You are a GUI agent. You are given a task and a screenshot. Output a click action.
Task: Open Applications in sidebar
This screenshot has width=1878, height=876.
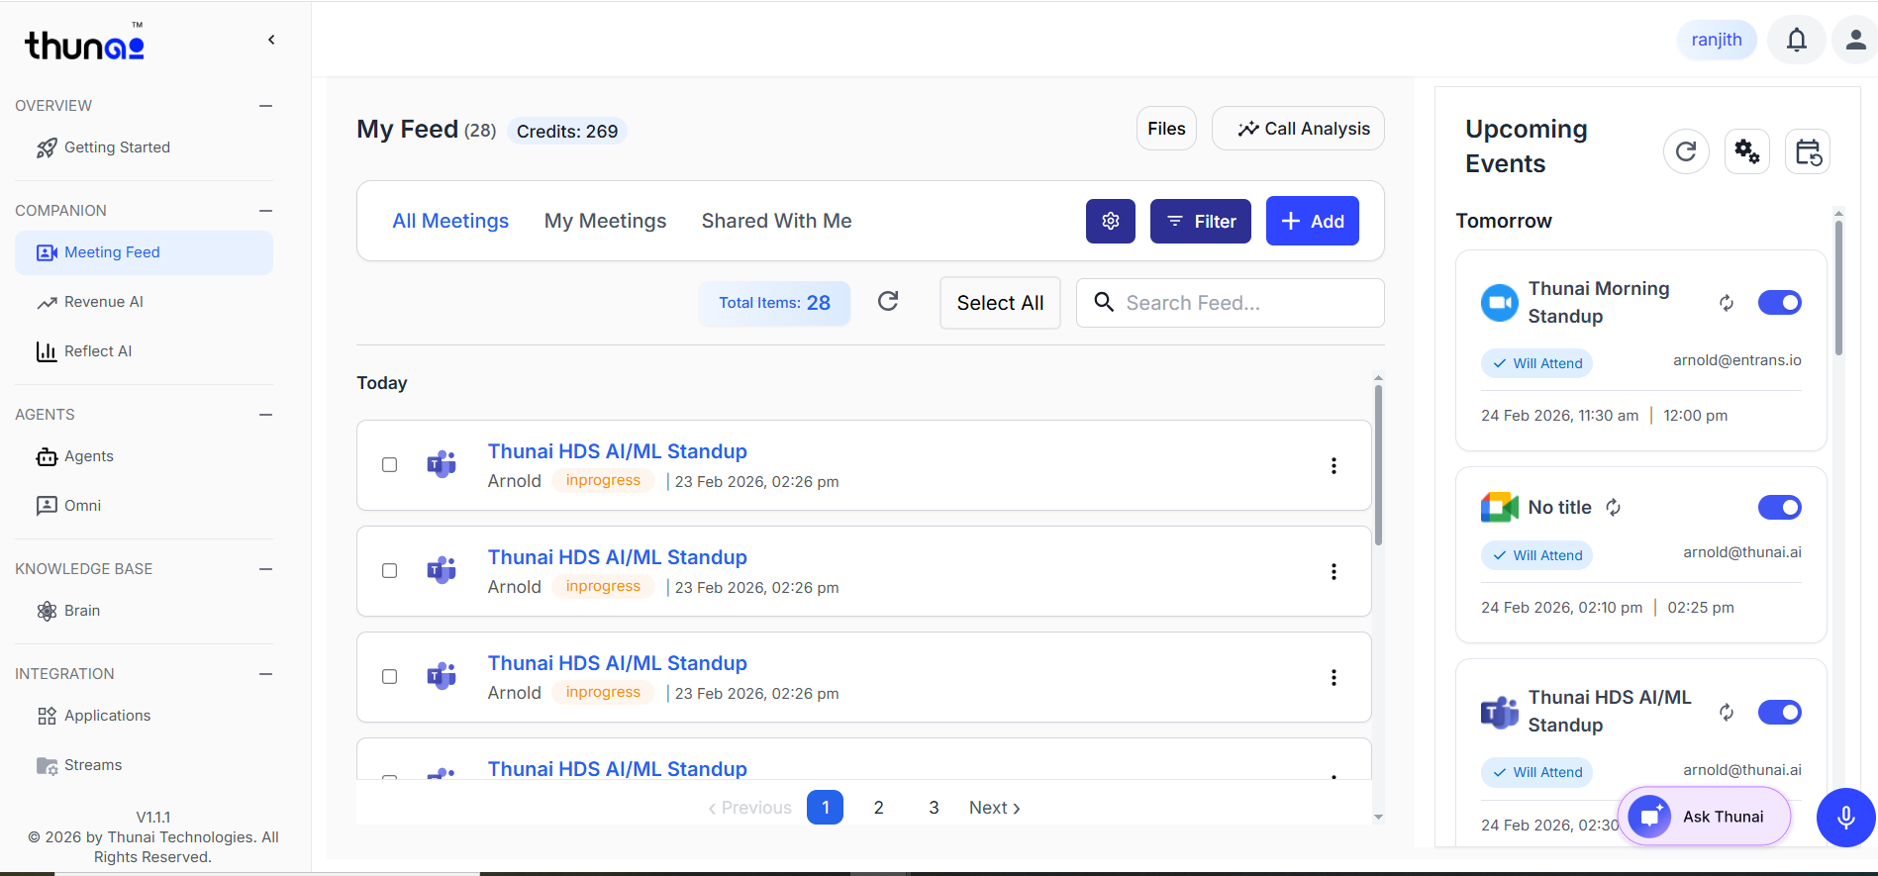(144, 716)
